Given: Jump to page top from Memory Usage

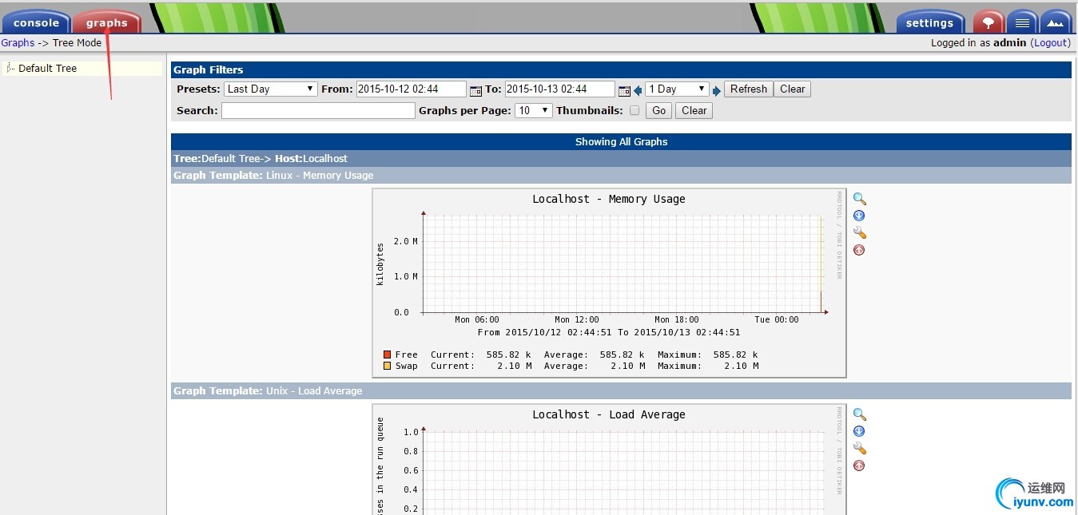Looking at the screenshot, I should pos(859,250).
